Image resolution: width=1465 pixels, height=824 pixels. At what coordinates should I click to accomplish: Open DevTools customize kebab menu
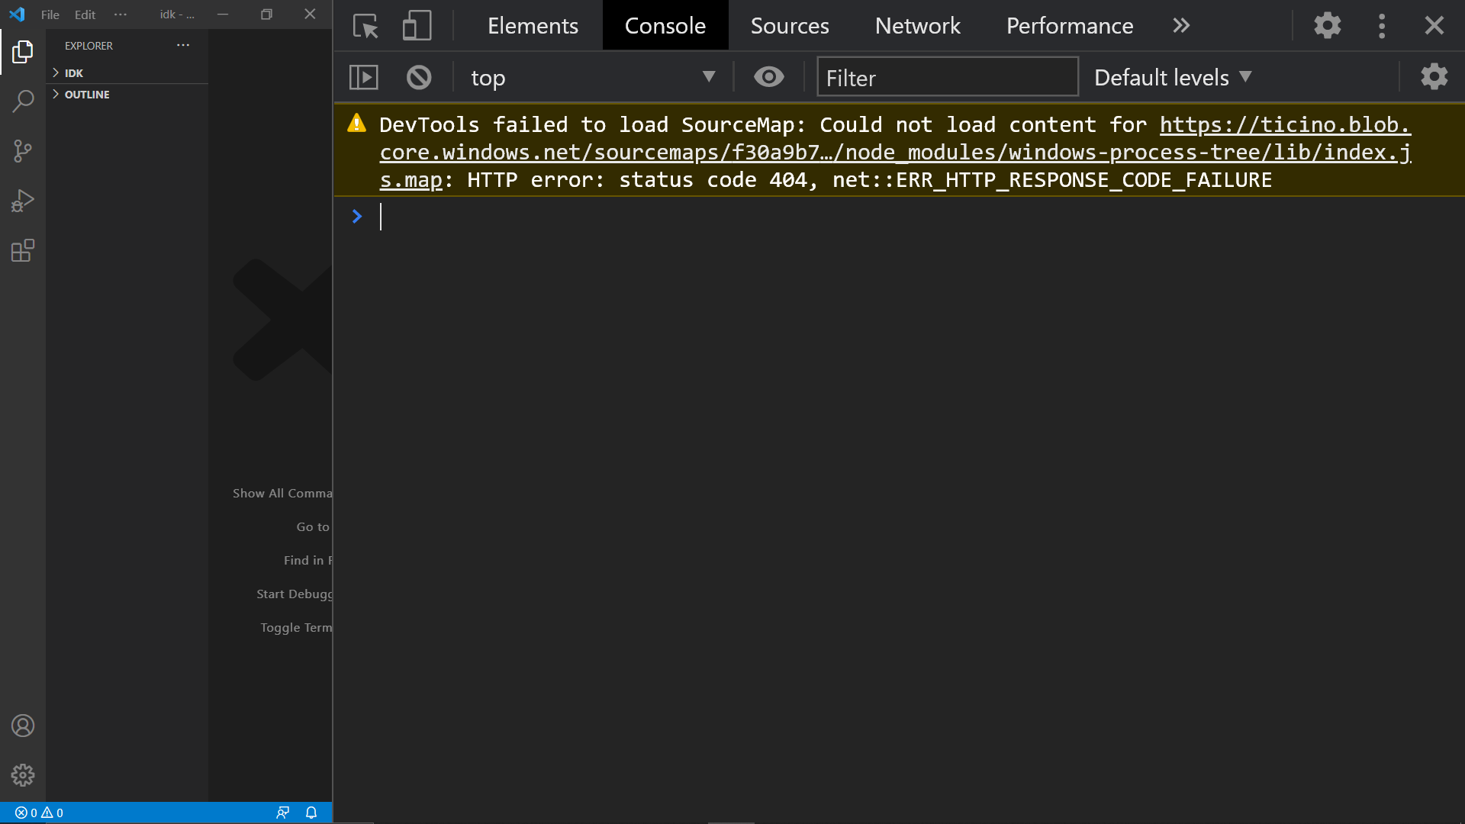[1382, 26]
